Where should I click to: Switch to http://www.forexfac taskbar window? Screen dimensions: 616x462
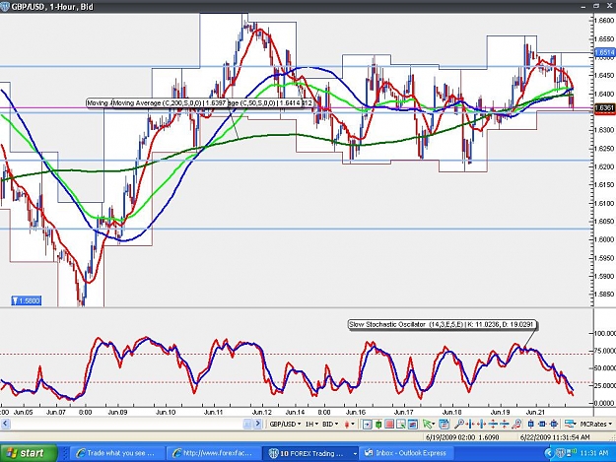coord(213,453)
